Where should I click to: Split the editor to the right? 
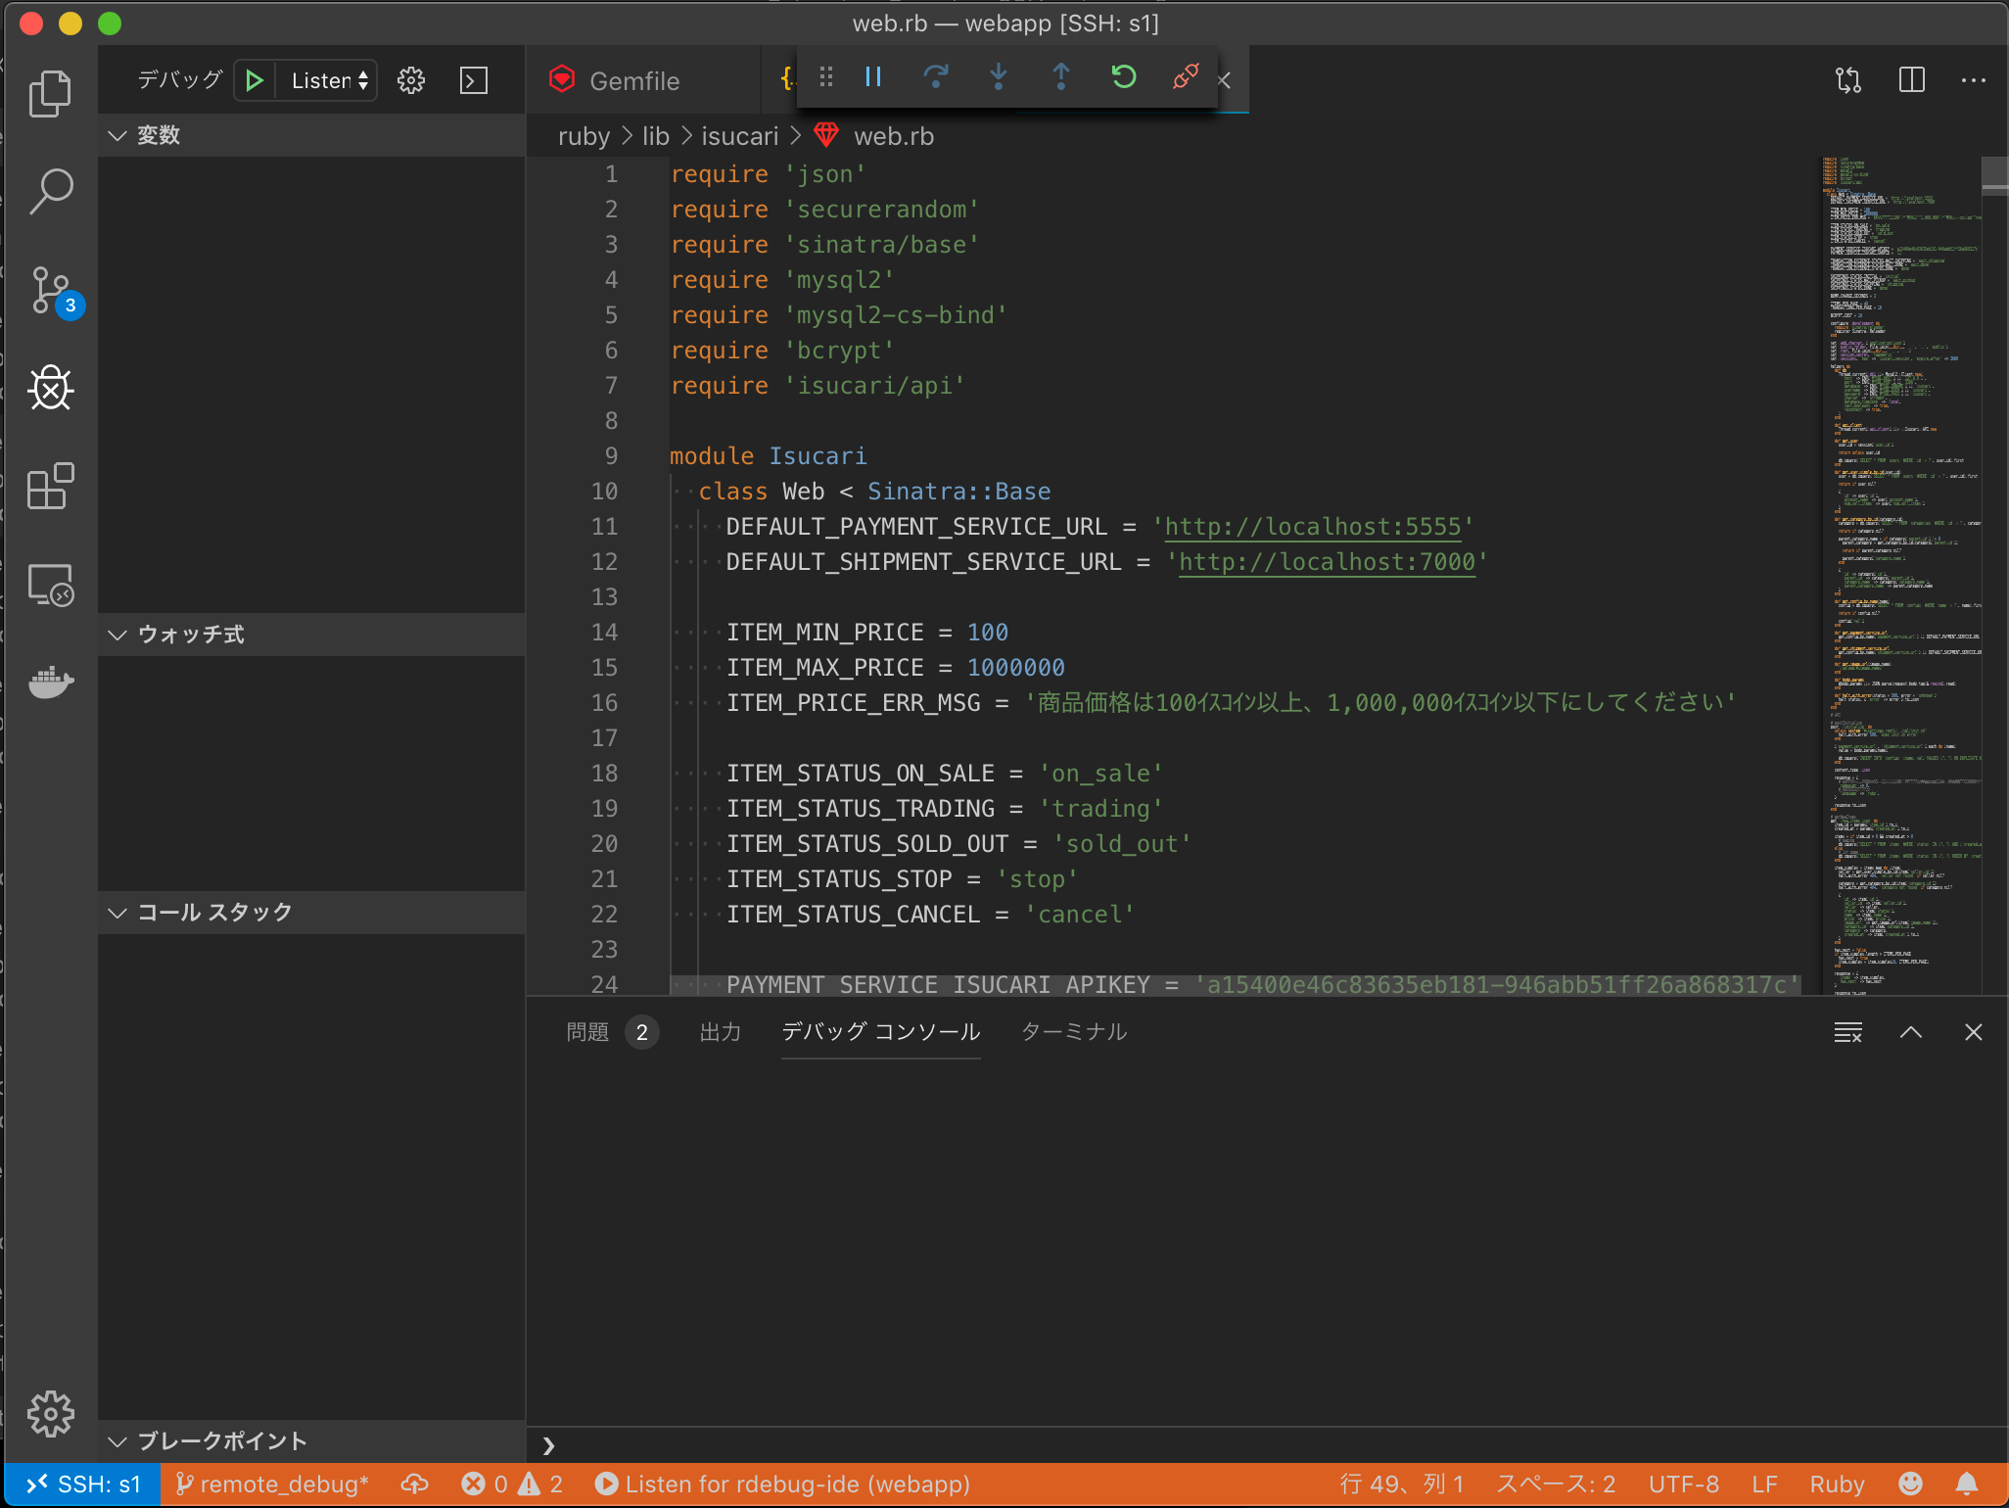point(1911,80)
